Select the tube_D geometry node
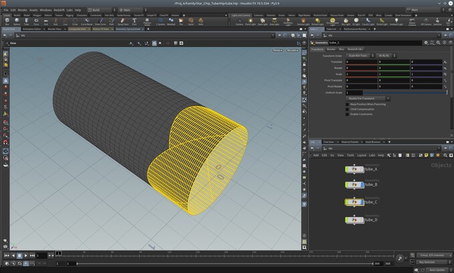454x273 pixels. [x=354, y=220]
